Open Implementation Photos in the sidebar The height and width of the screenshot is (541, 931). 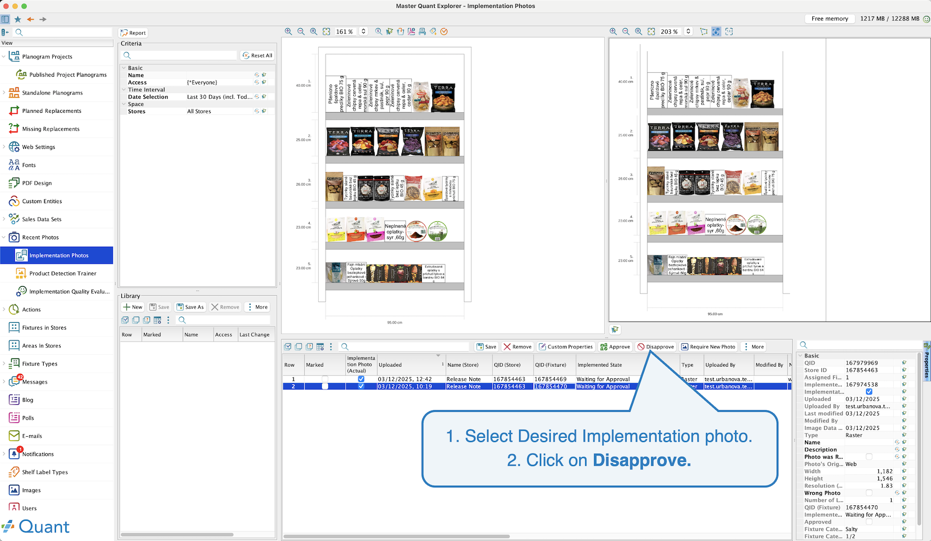point(57,255)
